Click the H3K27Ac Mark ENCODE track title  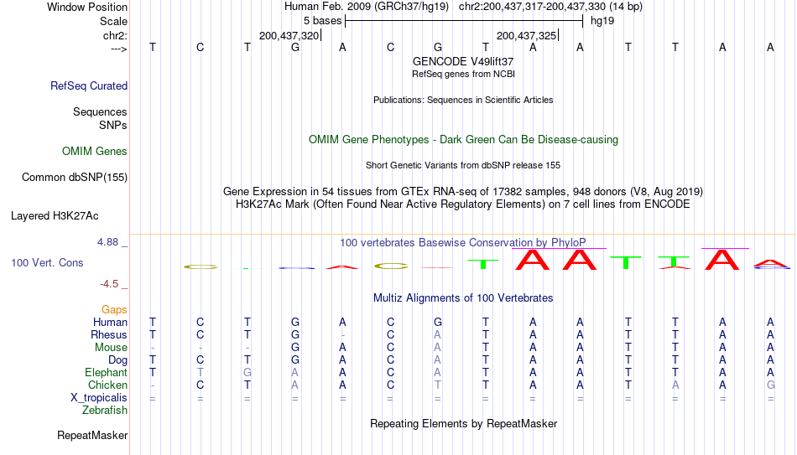click(x=463, y=204)
